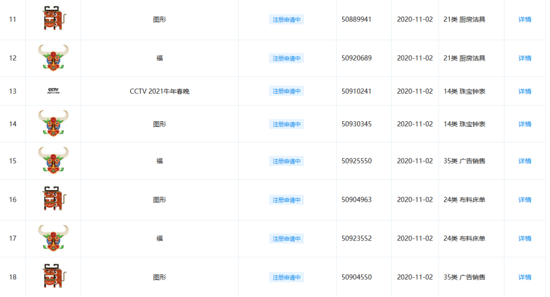The height and width of the screenshot is (297, 550).
Task: Click the 注册申请中 status tag in row 12
Action: pyautogui.click(x=287, y=58)
